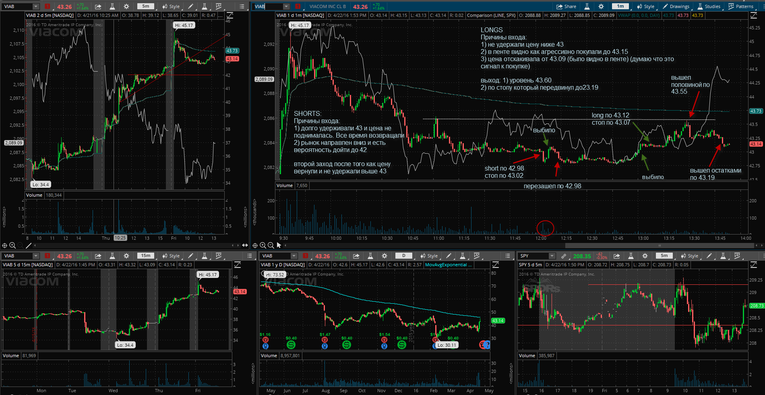Click zoom out magnifier below main 1m chart

coord(271,245)
